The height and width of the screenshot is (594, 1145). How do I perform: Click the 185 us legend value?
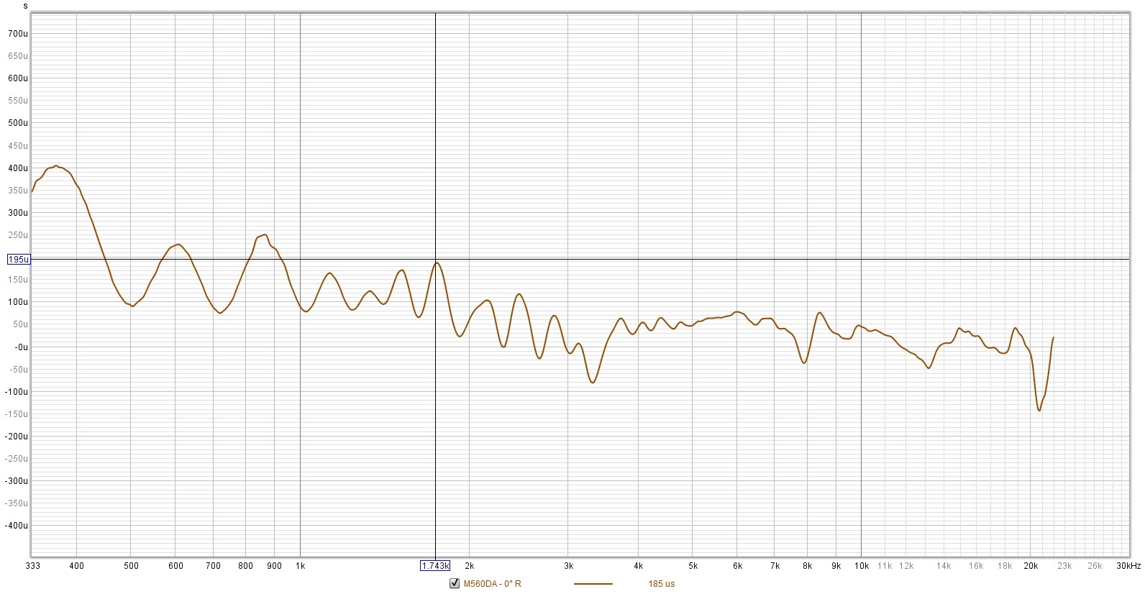(661, 584)
